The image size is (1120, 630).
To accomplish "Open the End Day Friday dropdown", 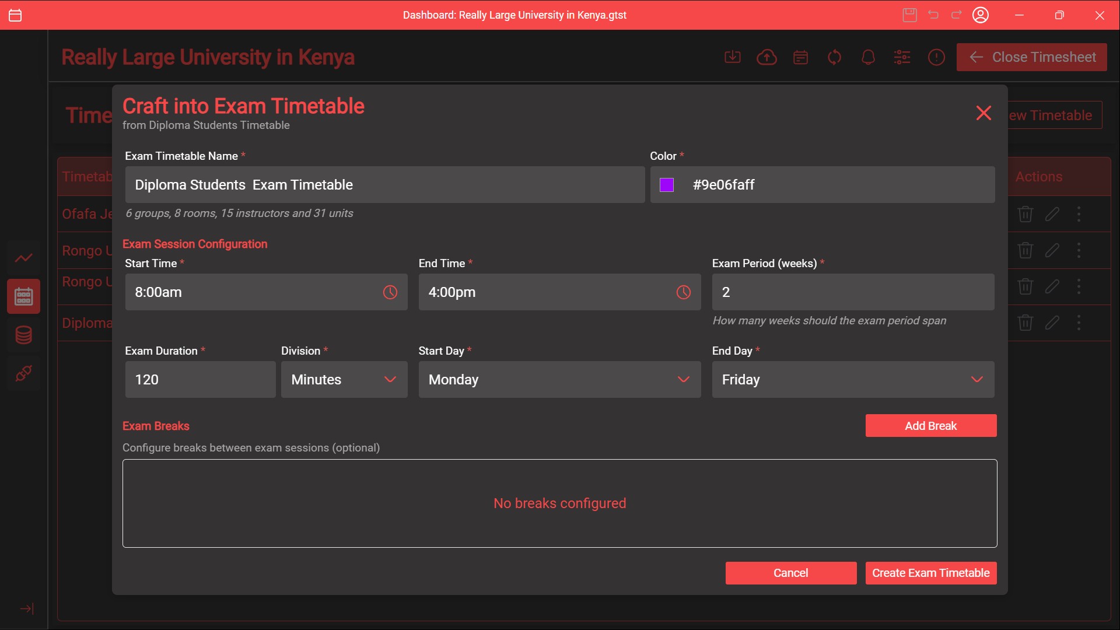I will click(x=853, y=380).
